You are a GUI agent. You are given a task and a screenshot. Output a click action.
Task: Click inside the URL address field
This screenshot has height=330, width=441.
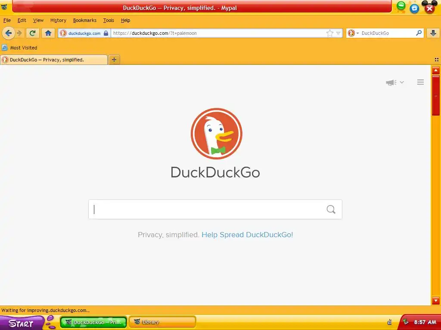[218, 33]
